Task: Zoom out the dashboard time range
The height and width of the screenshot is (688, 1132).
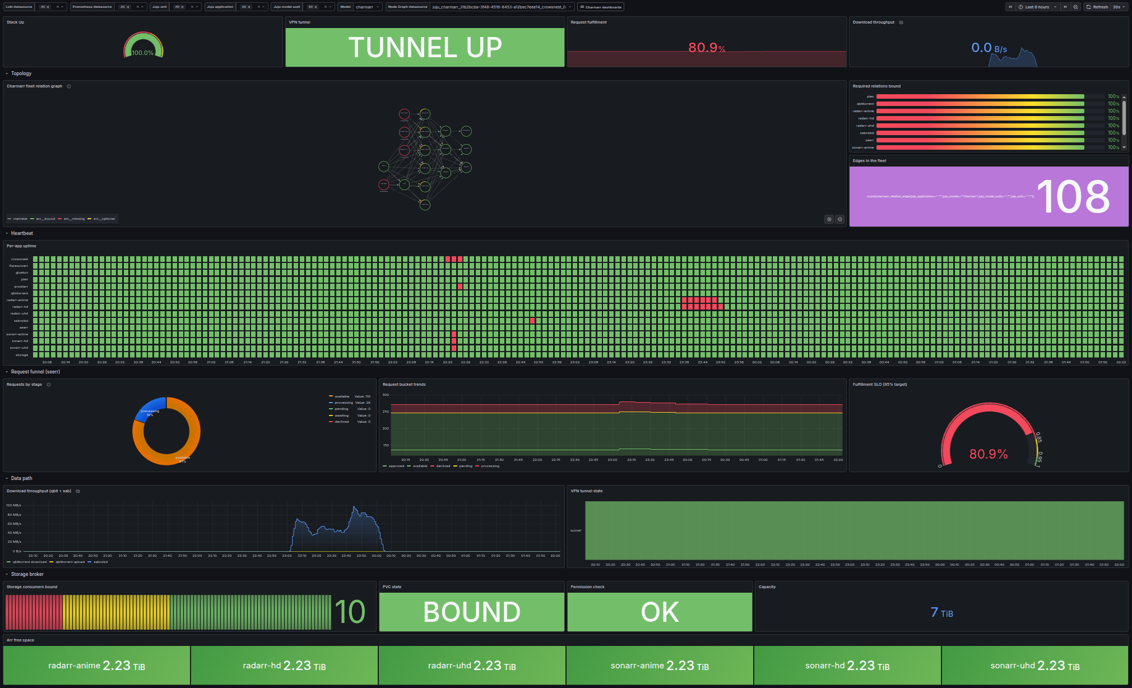Action: point(1075,7)
